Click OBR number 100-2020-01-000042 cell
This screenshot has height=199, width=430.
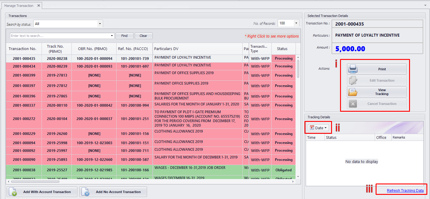(x=94, y=105)
